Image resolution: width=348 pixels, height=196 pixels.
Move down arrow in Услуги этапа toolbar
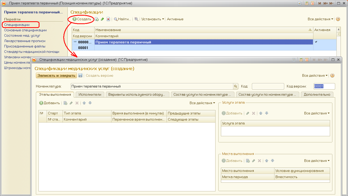[267, 113]
